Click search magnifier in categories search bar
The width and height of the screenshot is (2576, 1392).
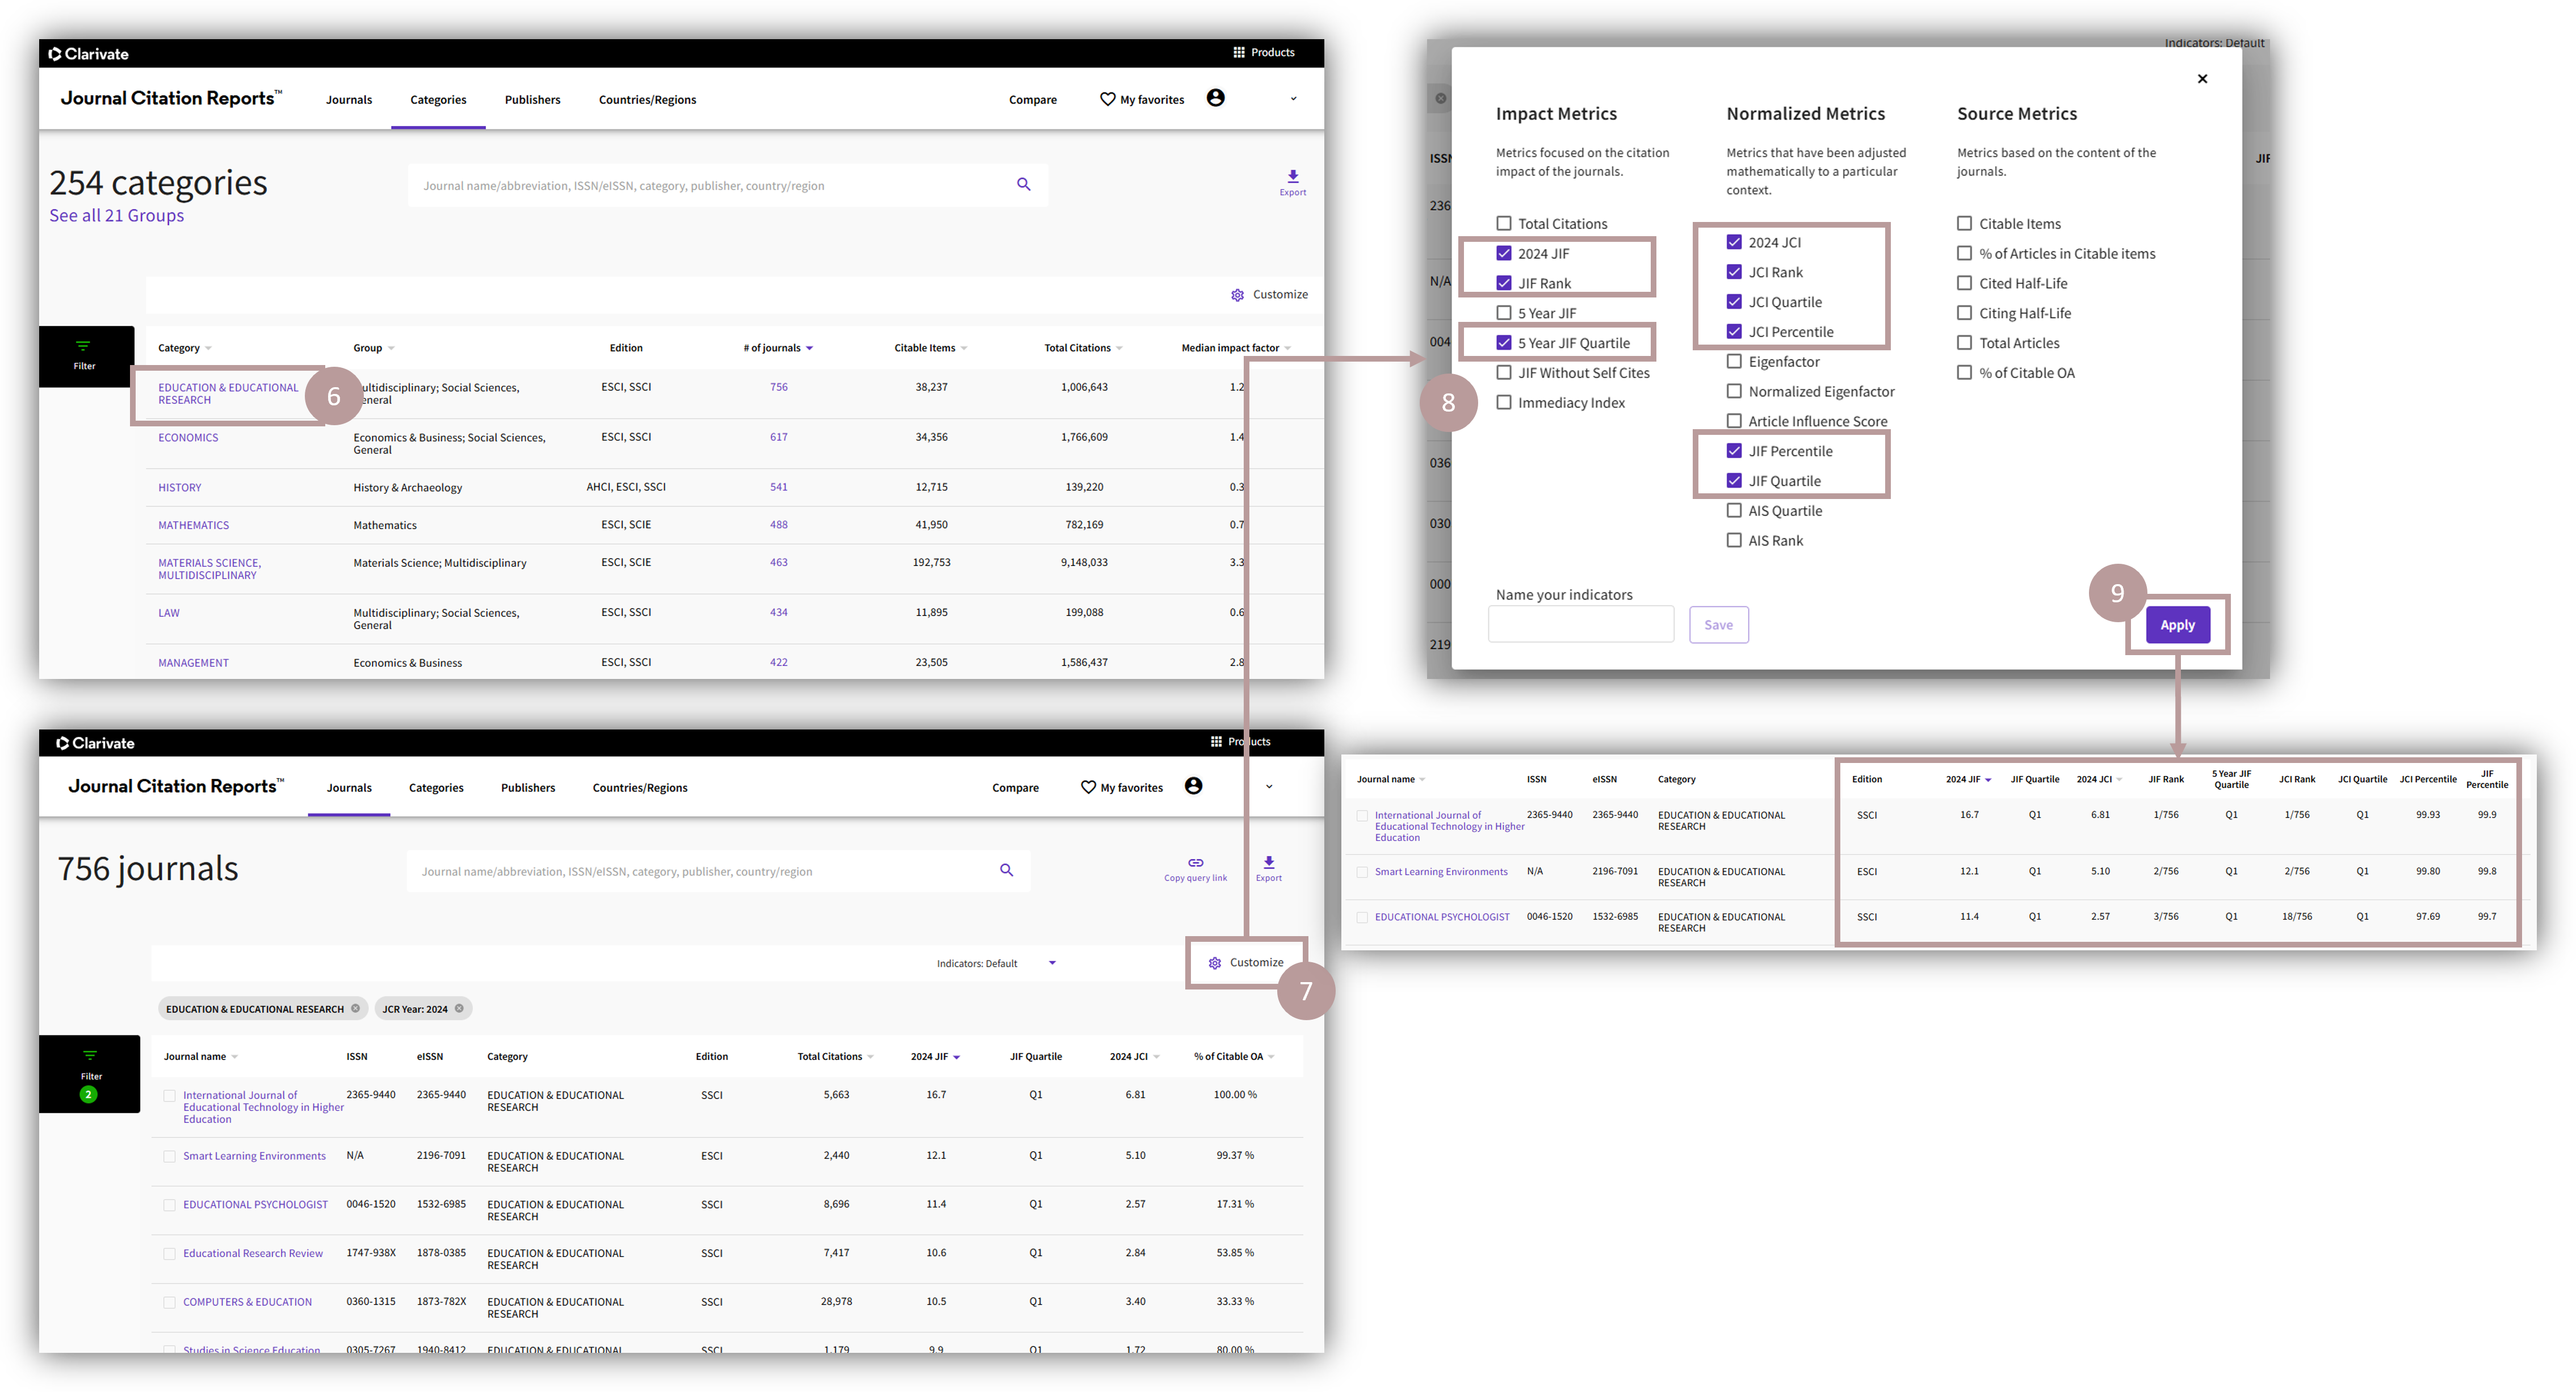[x=1023, y=184]
